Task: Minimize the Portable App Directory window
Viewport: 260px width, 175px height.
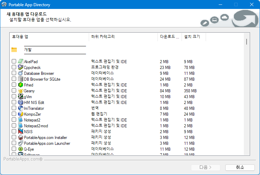Action: 220,4
